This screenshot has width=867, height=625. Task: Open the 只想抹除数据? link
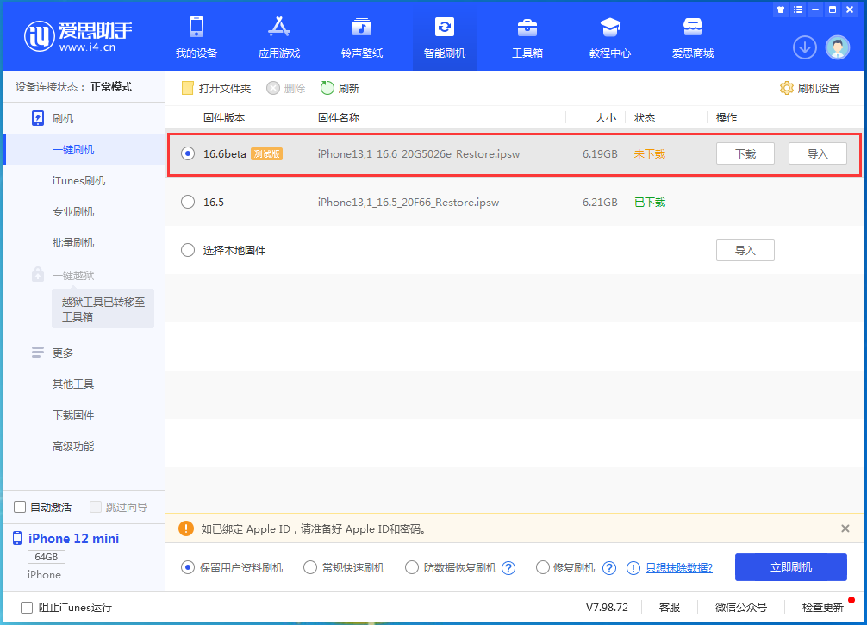point(678,567)
